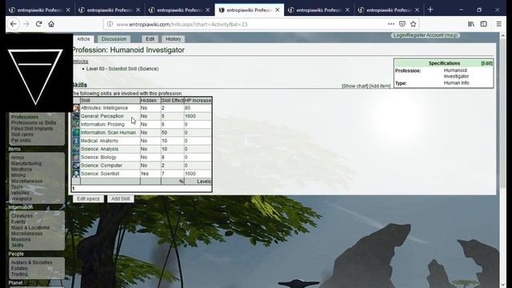Image resolution: width=512 pixels, height=288 pixels.
Task: Click the entropiawiki triangle logo
Action: click(35, 77)
